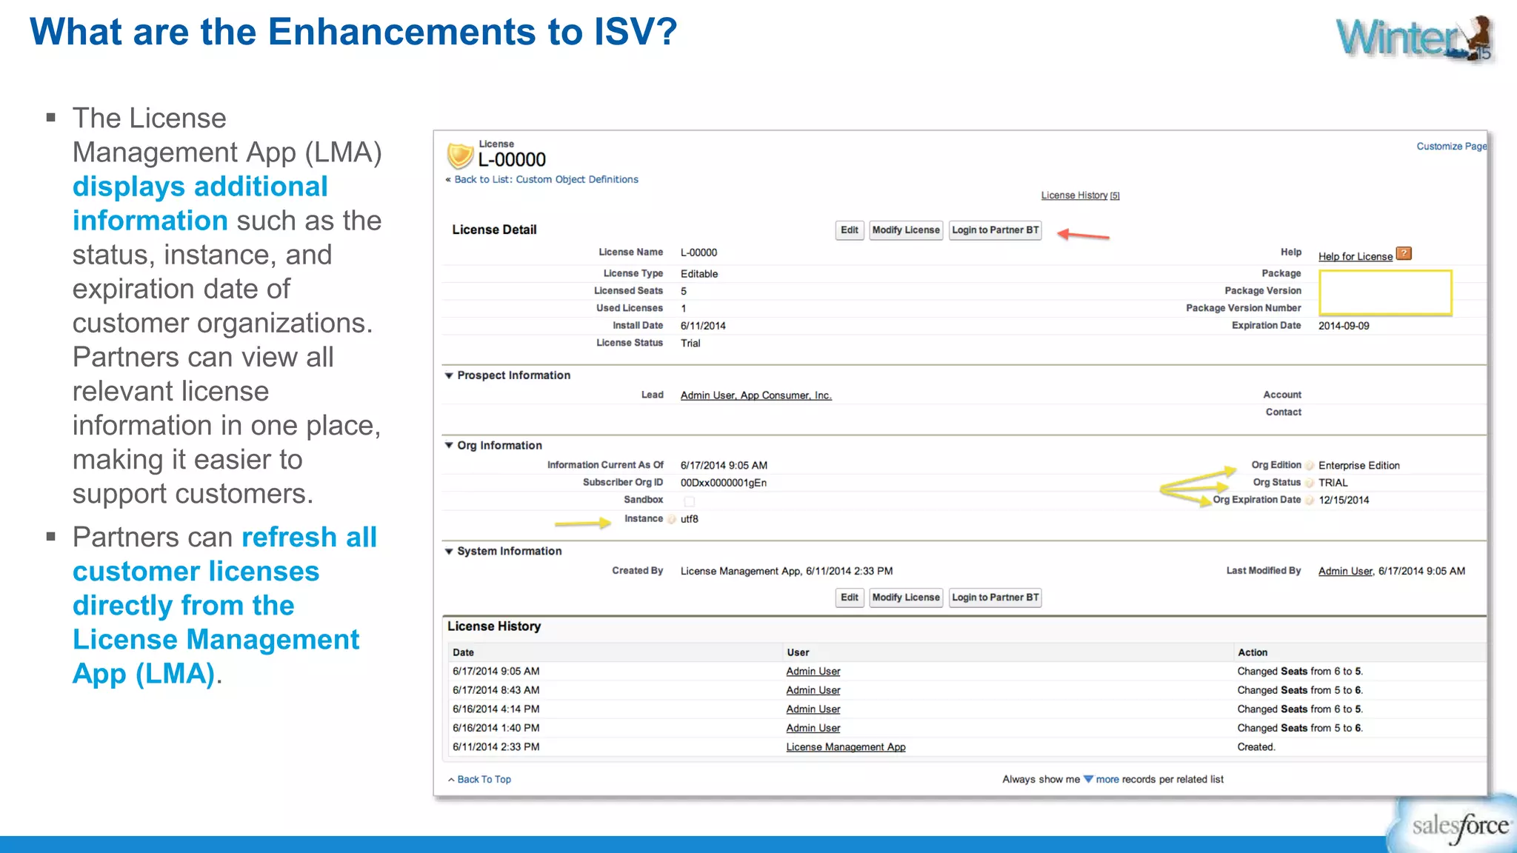Click the top Edit button

[850, 230]
